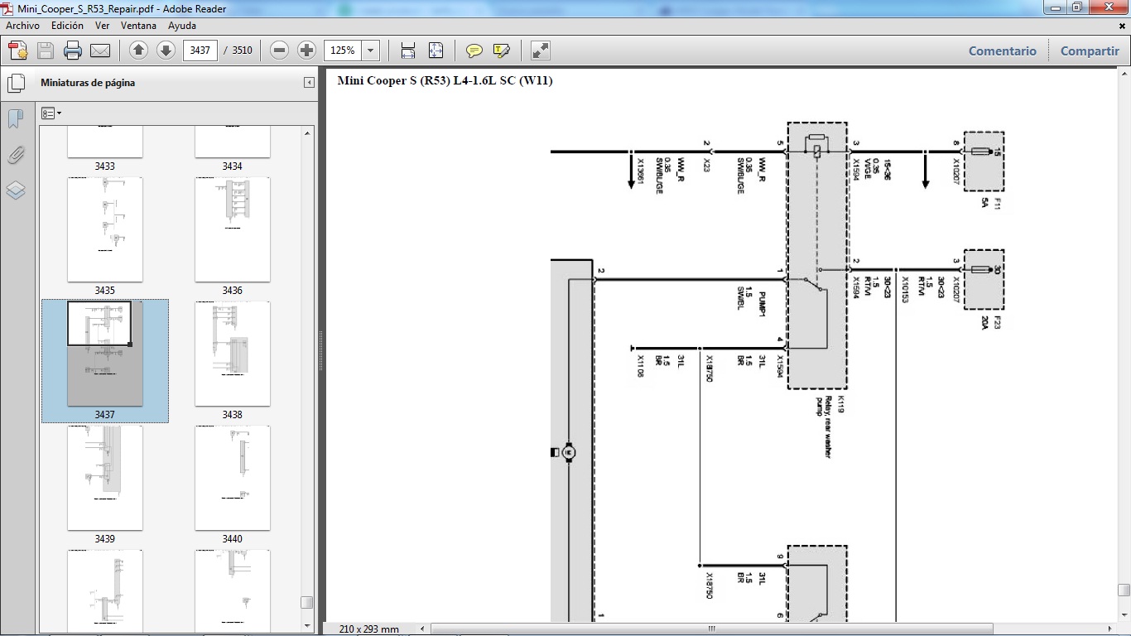Select the fit one full page icon
The height and width of the screenshot is (636, 1131).
click(x=436, y=51)
